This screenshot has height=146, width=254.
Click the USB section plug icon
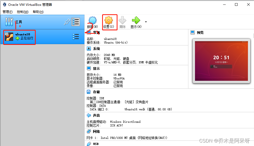[x=89, y=144]
